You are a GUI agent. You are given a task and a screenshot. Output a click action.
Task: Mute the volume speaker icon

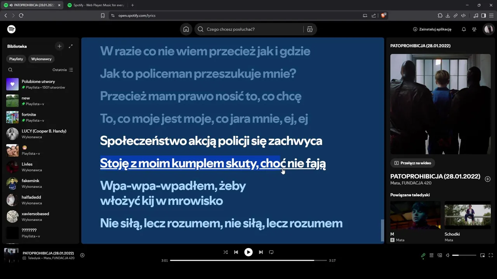pos(448,255)
